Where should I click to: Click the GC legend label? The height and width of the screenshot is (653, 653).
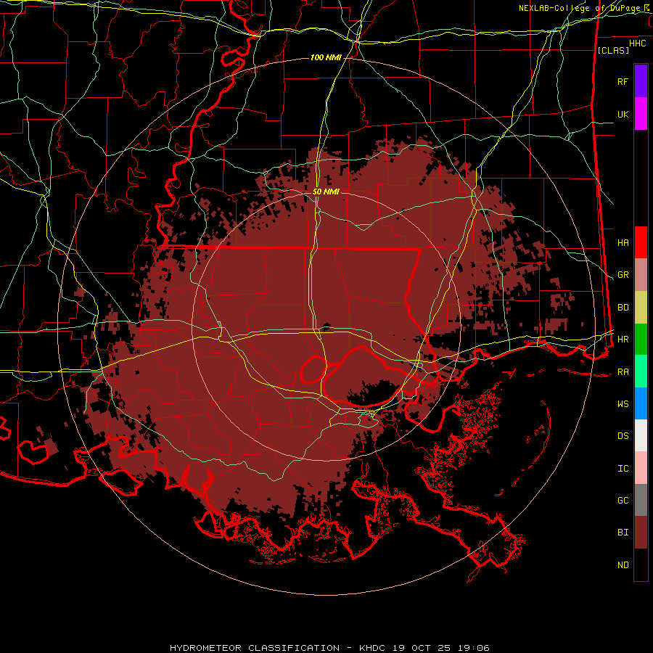623,501
